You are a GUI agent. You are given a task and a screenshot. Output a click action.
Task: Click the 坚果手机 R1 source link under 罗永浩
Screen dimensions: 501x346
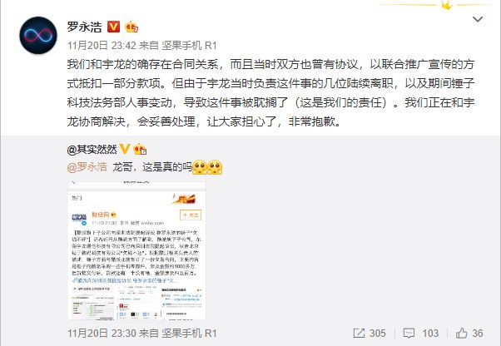(189, 45)
